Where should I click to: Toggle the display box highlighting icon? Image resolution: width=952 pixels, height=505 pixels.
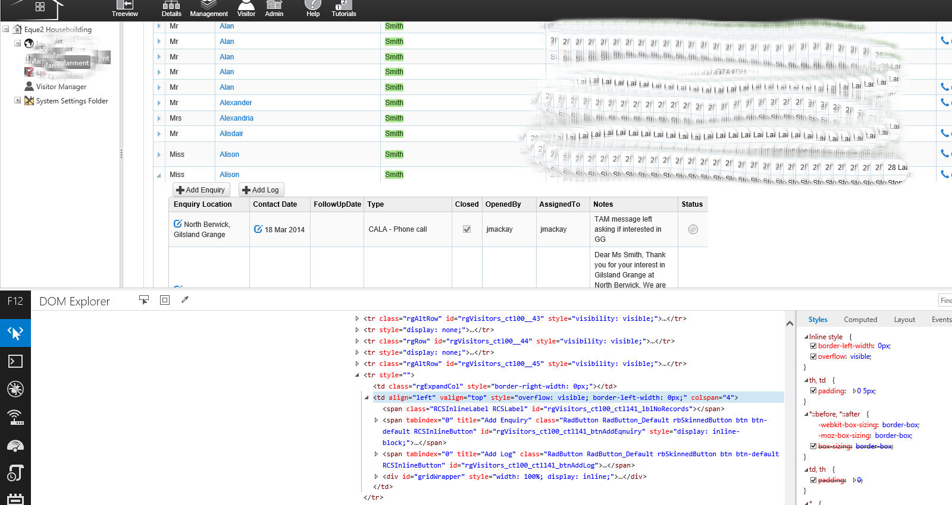[165, 300]
